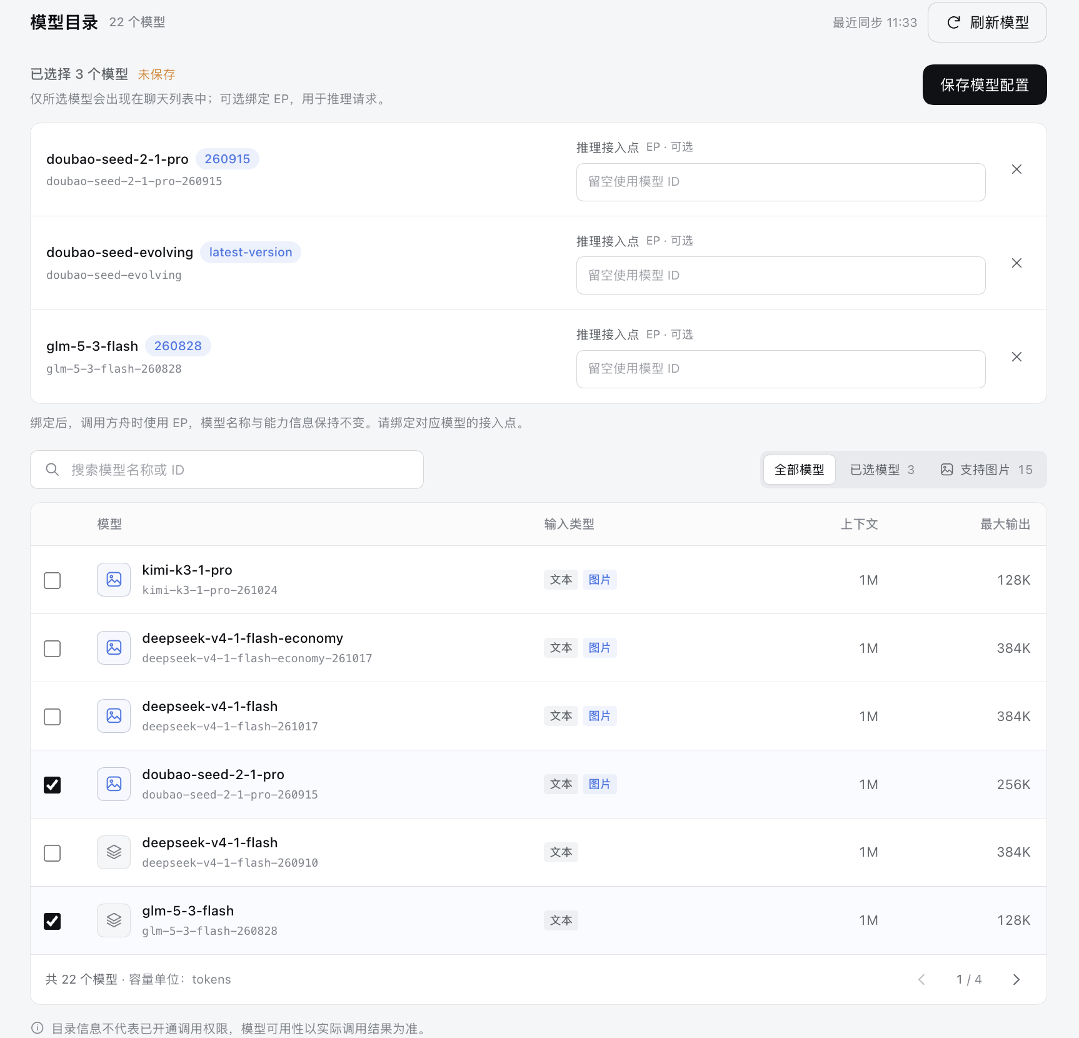Go to the previous page of models
Viewport: 1079px width, 1038px height.
[x=921, y=980]
